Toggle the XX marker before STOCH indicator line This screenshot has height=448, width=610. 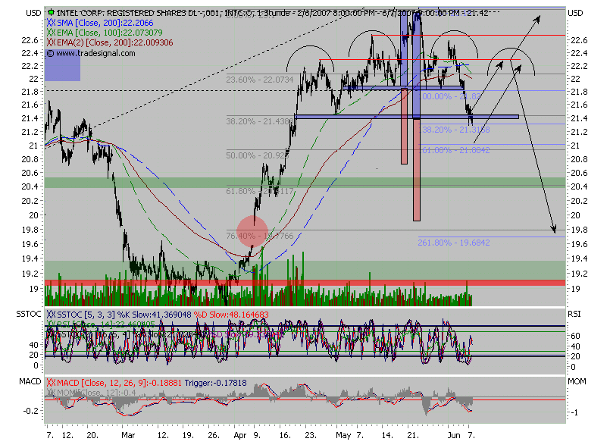tap(50, 331)
